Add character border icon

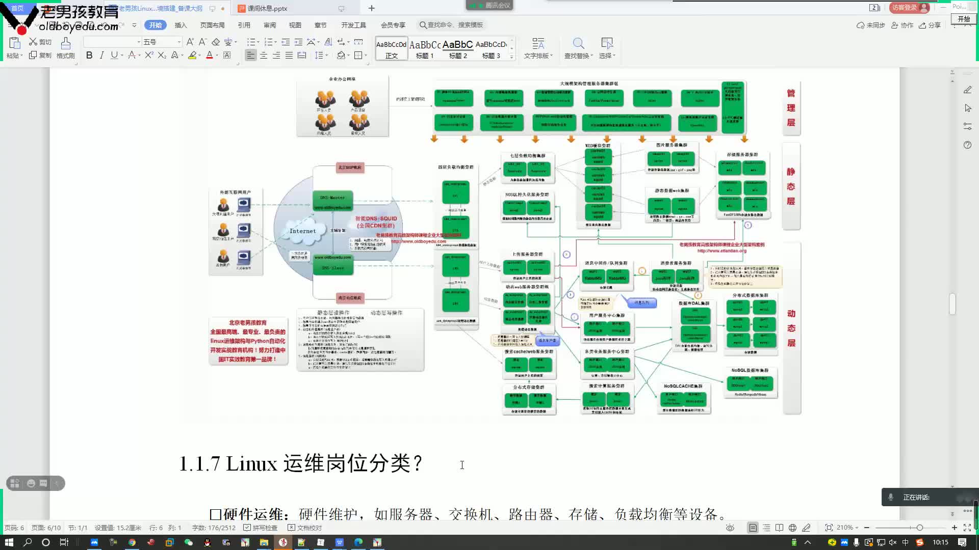227,55
